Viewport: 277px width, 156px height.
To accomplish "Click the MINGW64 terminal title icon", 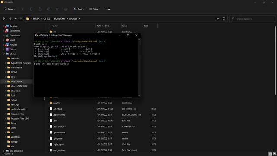I will pos(36,35).
